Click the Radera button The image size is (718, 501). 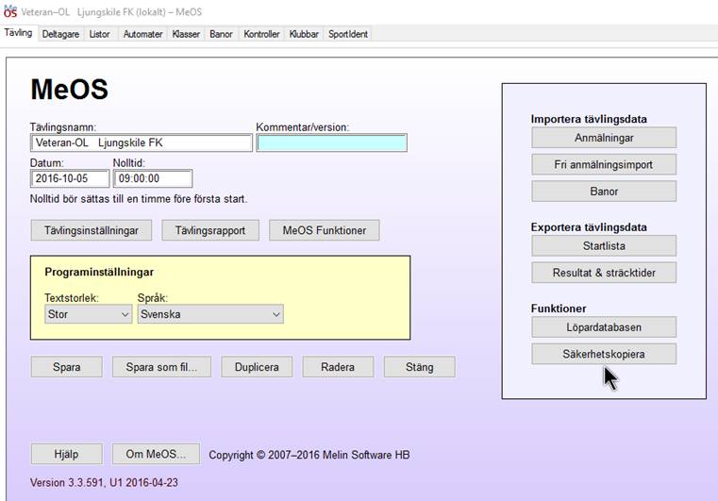tap(338, 367)
